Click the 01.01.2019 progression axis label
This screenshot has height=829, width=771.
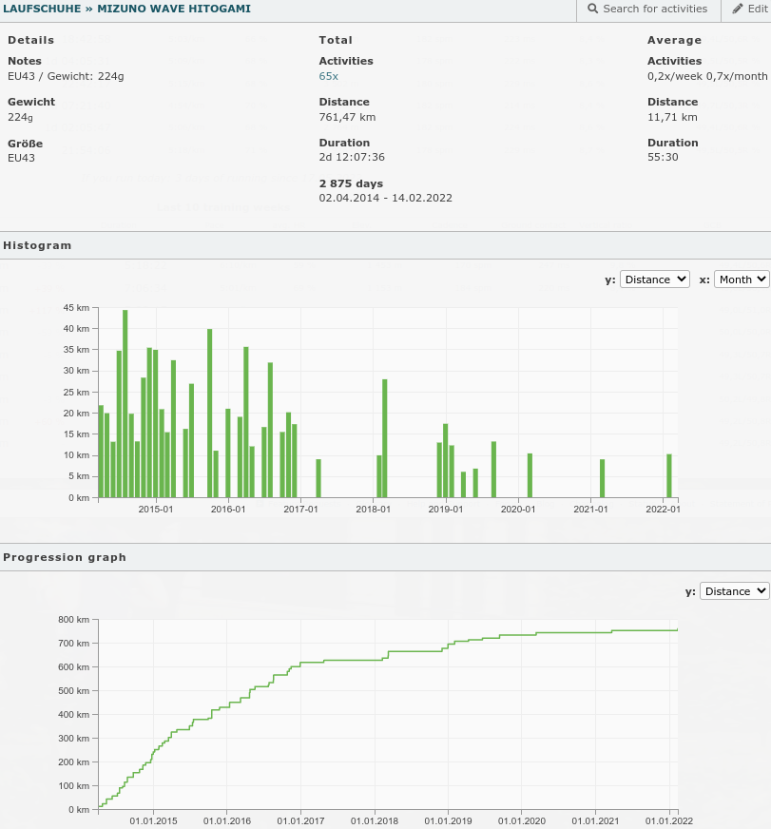point(448,821)
